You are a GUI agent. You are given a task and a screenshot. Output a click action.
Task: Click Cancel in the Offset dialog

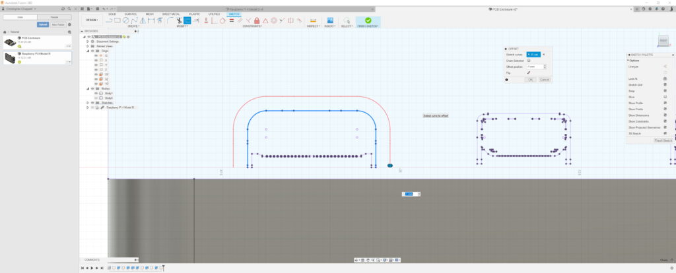click(x=545, y=80)
